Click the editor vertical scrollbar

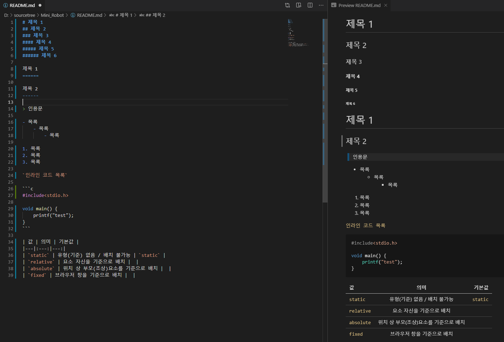(x=325, y=111)
